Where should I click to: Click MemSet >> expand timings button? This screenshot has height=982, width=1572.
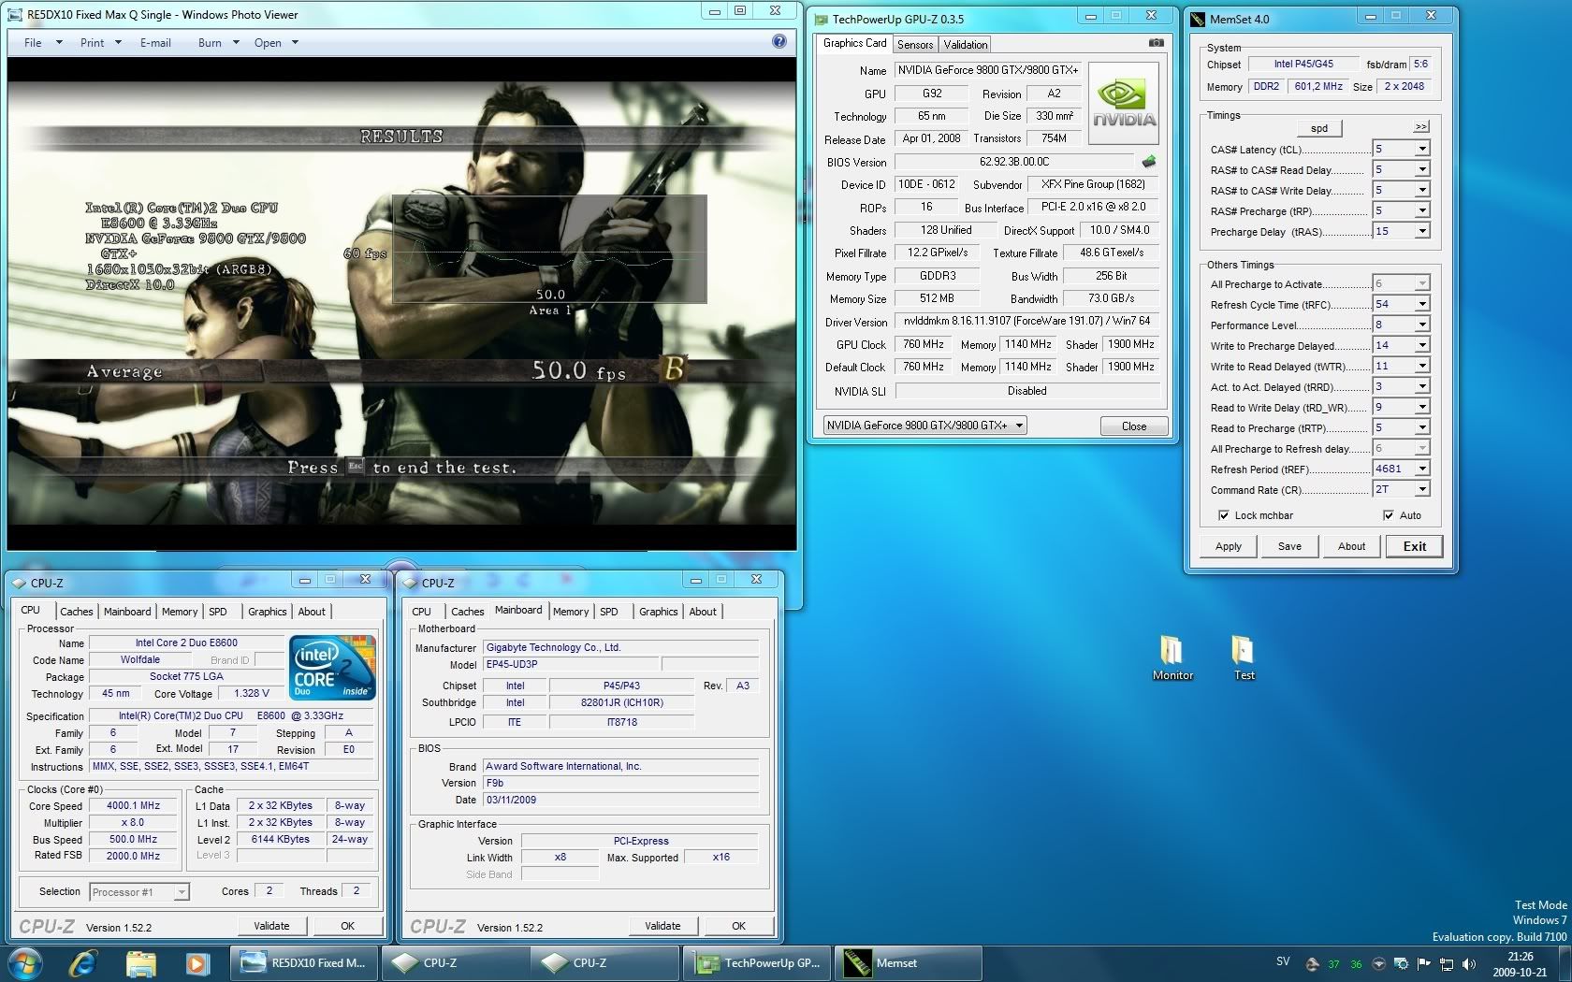coord(1421,126)
